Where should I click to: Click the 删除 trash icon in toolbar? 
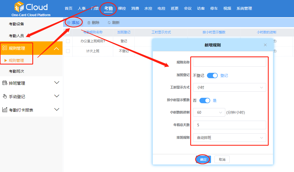coord(89,23)
